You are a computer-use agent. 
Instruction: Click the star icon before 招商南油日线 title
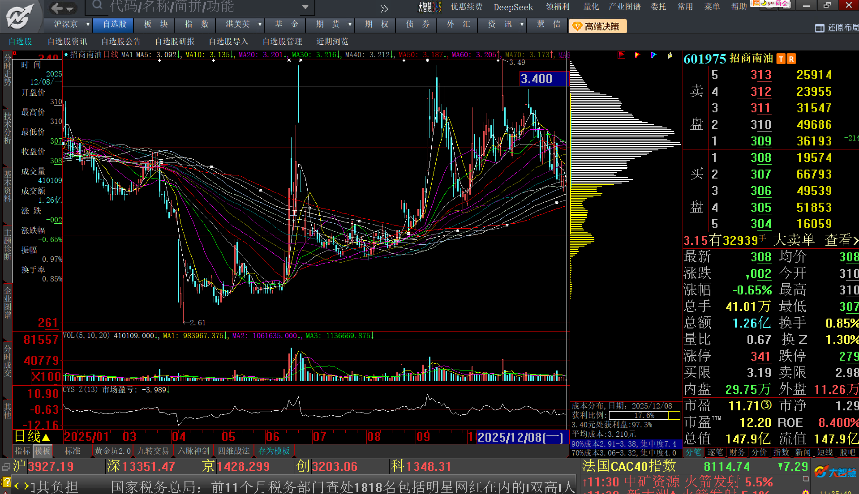point(66,55)
